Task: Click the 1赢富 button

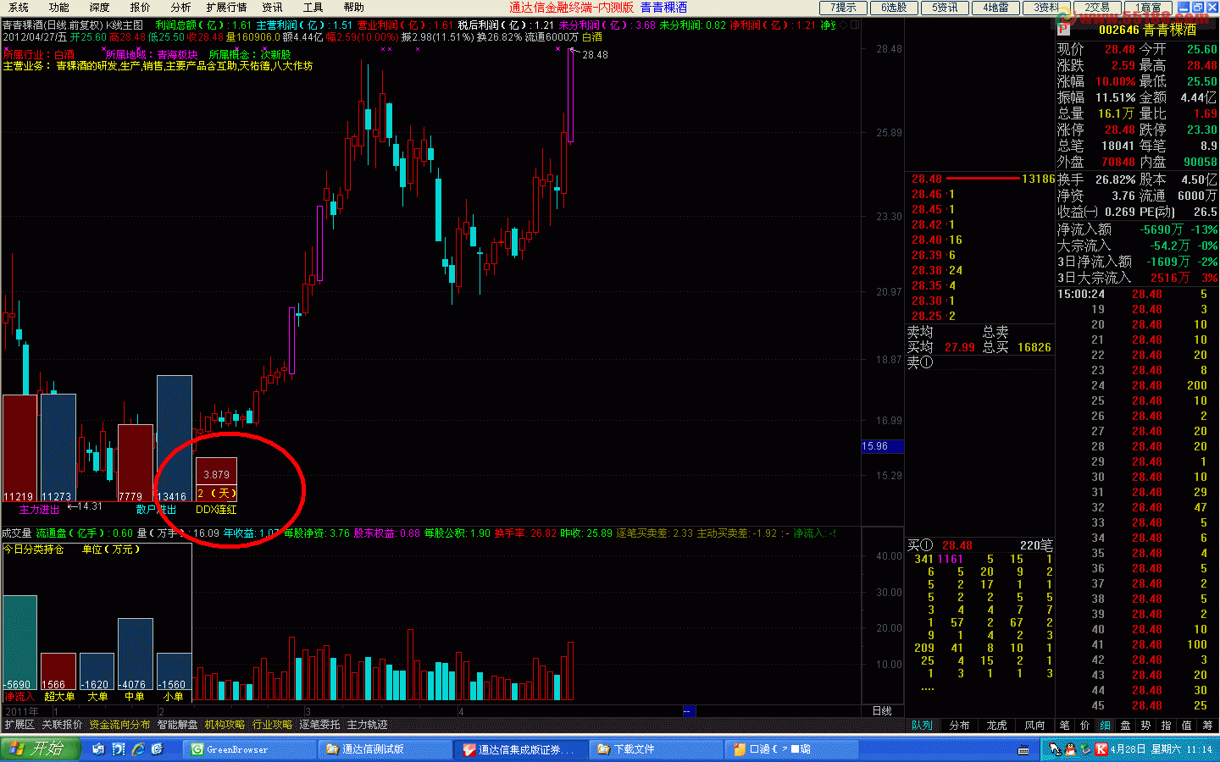Action: (1148, 7)
